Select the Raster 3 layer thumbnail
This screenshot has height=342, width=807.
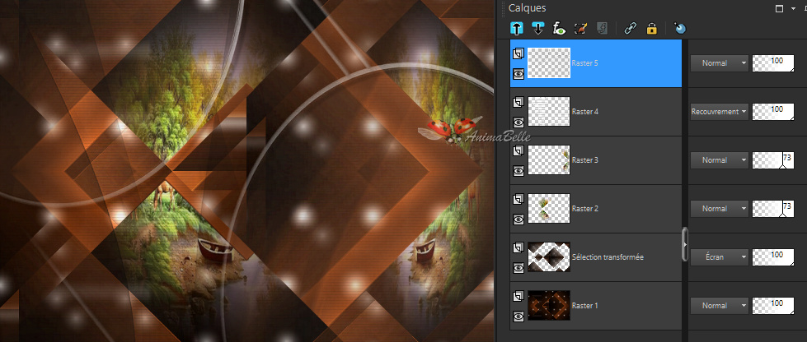[x=549, y=160]
